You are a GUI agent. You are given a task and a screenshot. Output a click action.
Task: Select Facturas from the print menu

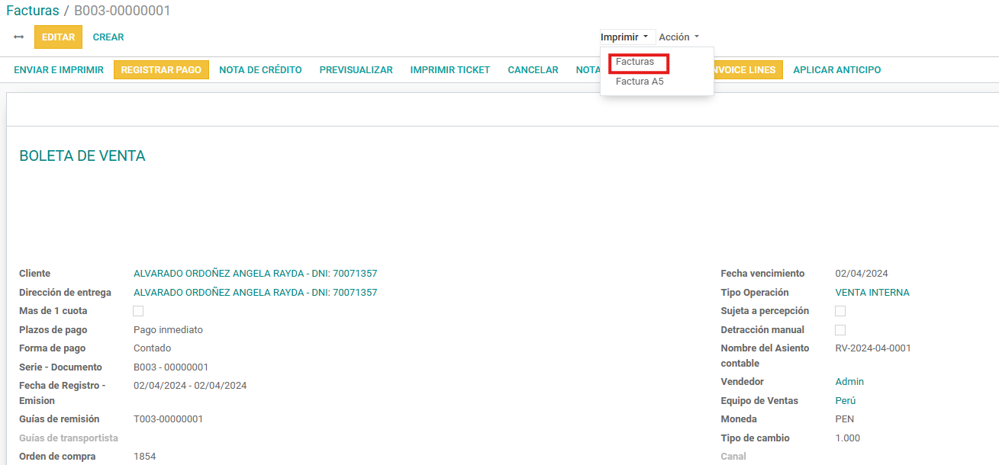[x=635, y=62]
